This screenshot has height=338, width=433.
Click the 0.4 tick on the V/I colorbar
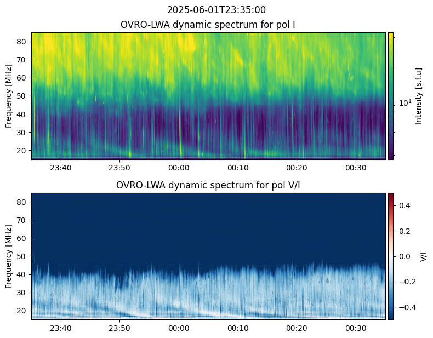pos(406,205)
